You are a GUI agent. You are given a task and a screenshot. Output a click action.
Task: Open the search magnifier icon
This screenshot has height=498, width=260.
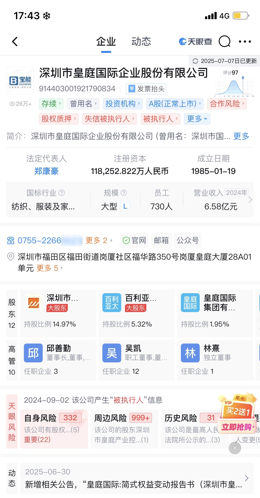(x=225, y=41)
